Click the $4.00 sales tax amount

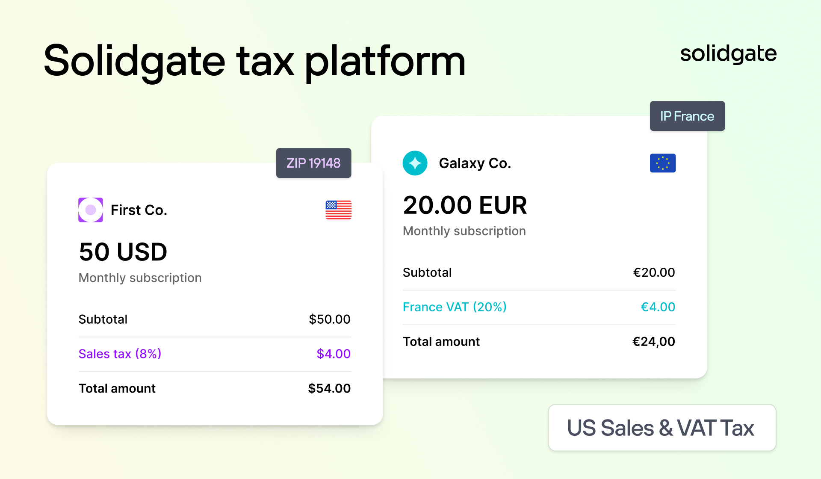point(334,354)
